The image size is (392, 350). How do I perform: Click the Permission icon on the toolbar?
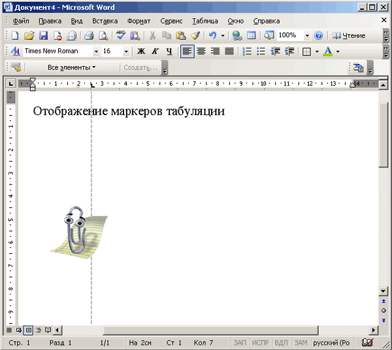coord(57,35)
